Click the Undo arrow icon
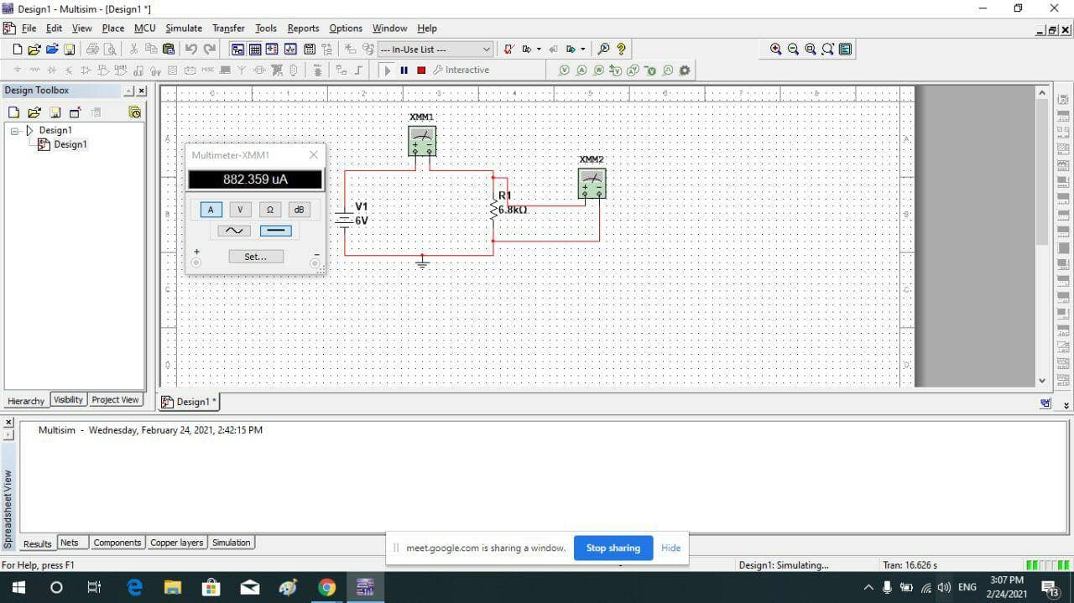1074x603 pixels. coord(190,49)
